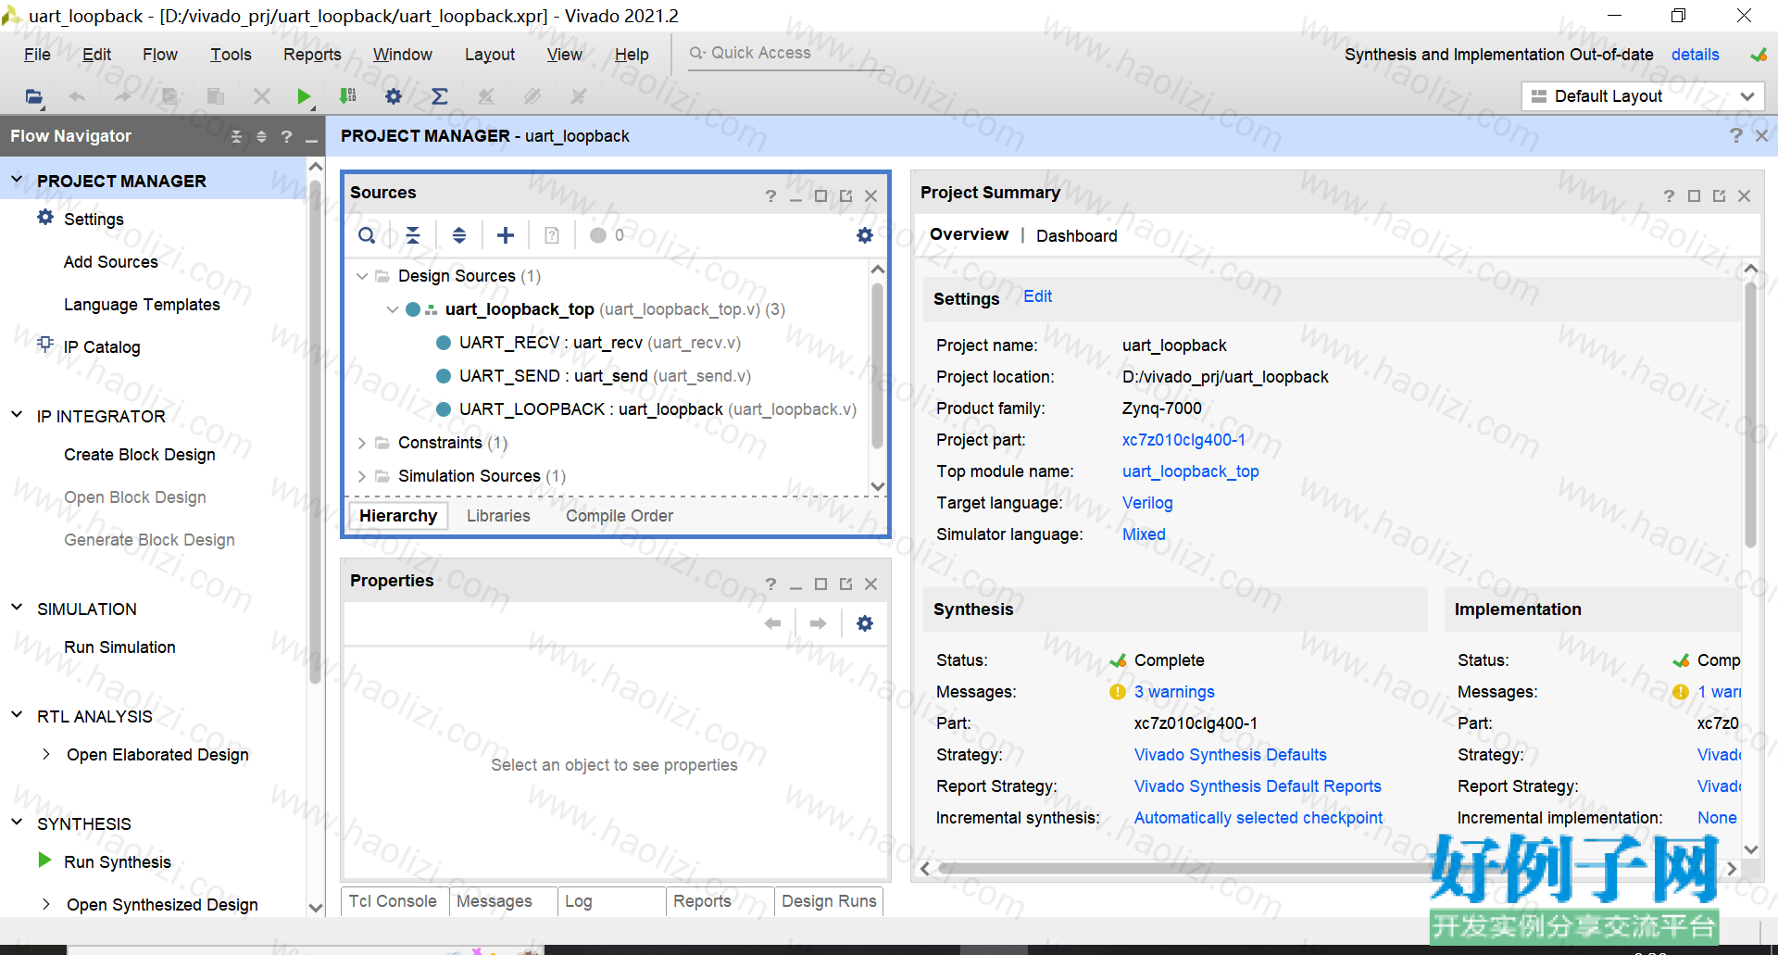Open the File menu
Screen dimensions: 1778x955
click(37, 55)
